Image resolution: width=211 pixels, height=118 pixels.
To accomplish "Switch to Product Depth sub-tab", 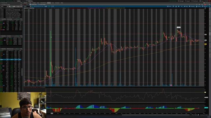I will pyautogui.click(x=42, y=5).
